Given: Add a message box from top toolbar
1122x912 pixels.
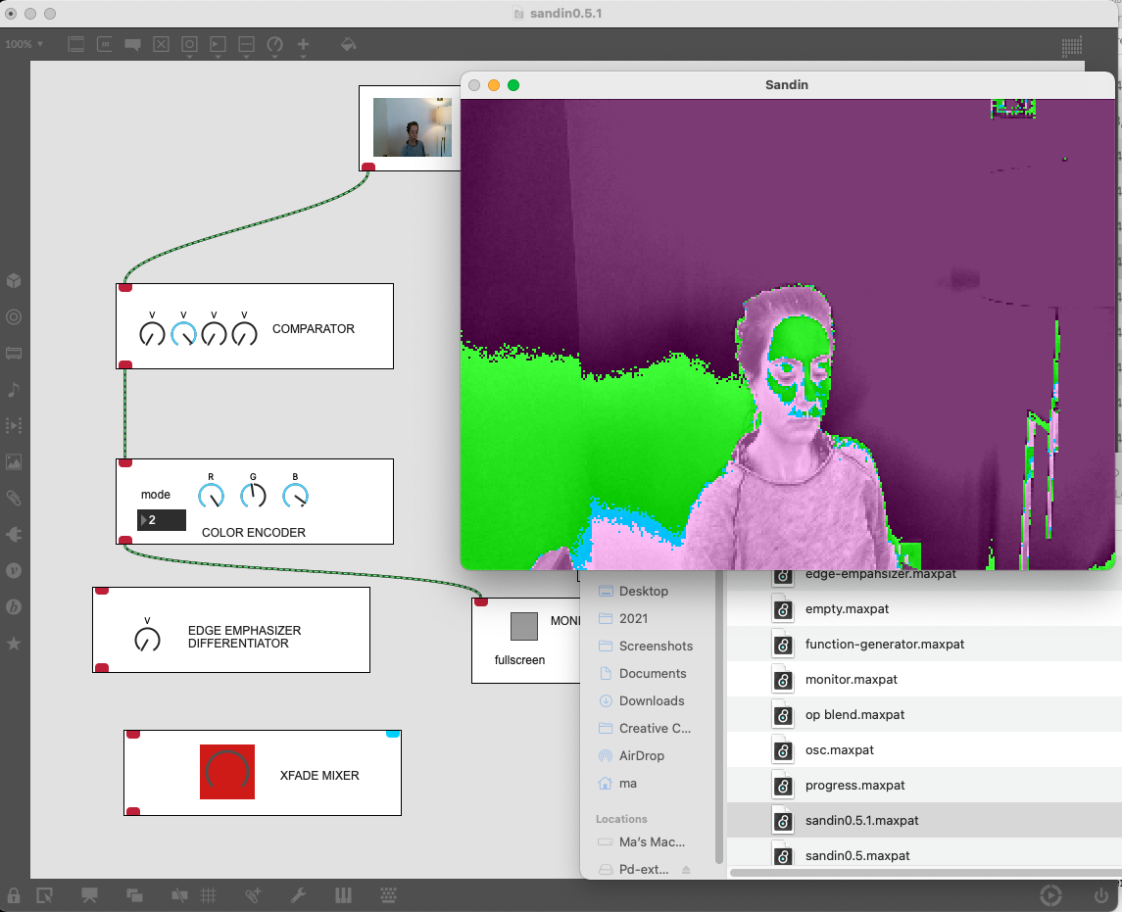Looking at the screenshot, I should pyautogui.click(x=105, y=44).
